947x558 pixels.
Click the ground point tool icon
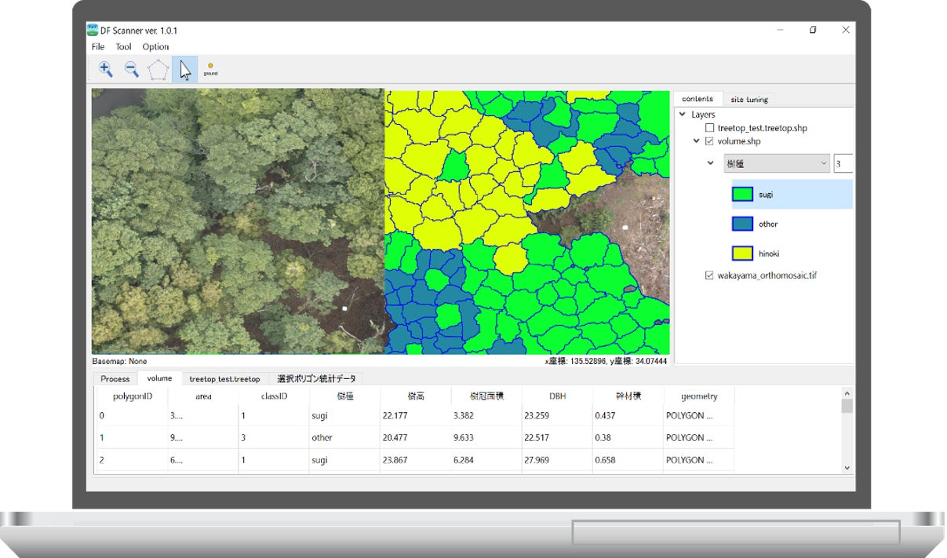pyautogui.click(x=210, y=69)
